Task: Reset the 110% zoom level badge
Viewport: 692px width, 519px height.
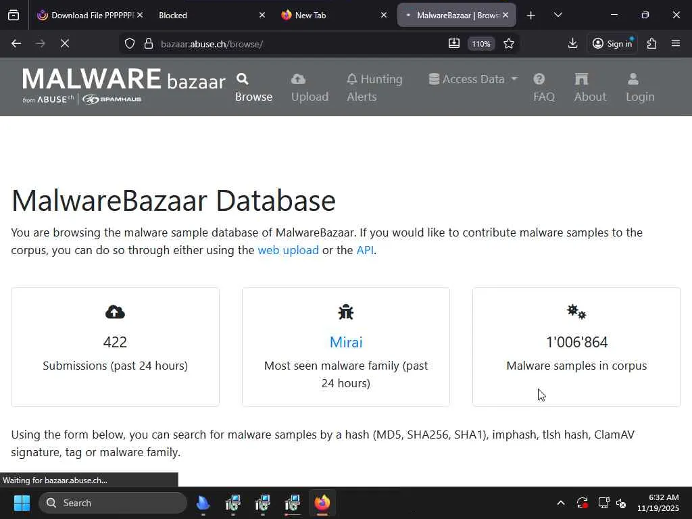Action: 481,44
